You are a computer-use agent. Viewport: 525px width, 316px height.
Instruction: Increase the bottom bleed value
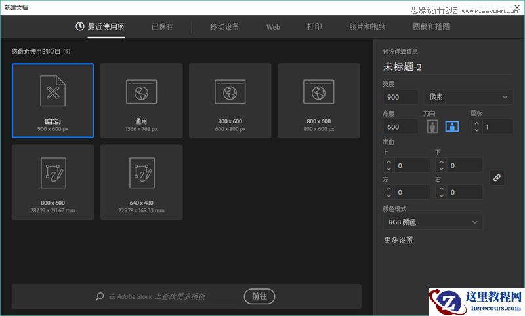click(x=441, y=162)
